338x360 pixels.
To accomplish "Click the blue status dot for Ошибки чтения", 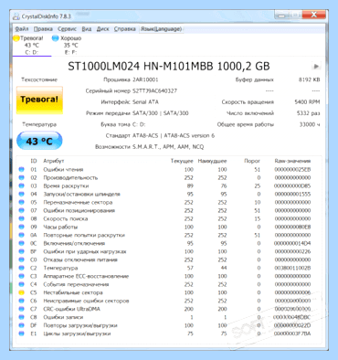I will [x=21, y=169].
